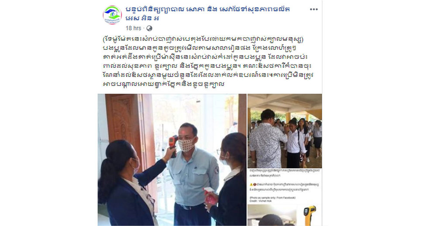Click the red infrared thermometer aimed at the man's forehead
The height and width of the screenshot is (226, 434).
click(x=173, y=145)
